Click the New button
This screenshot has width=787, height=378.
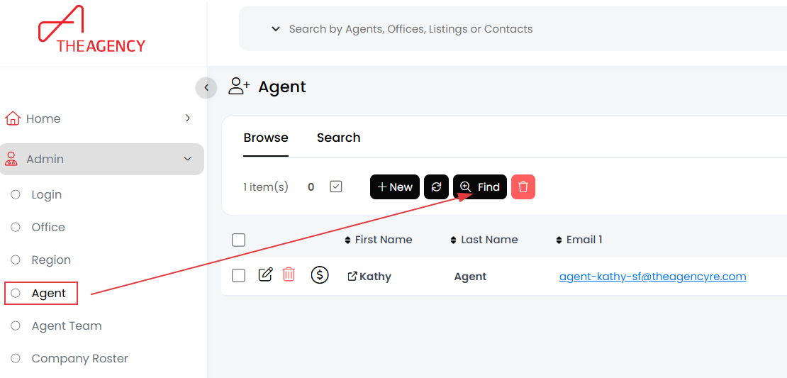tap(394, 187)
